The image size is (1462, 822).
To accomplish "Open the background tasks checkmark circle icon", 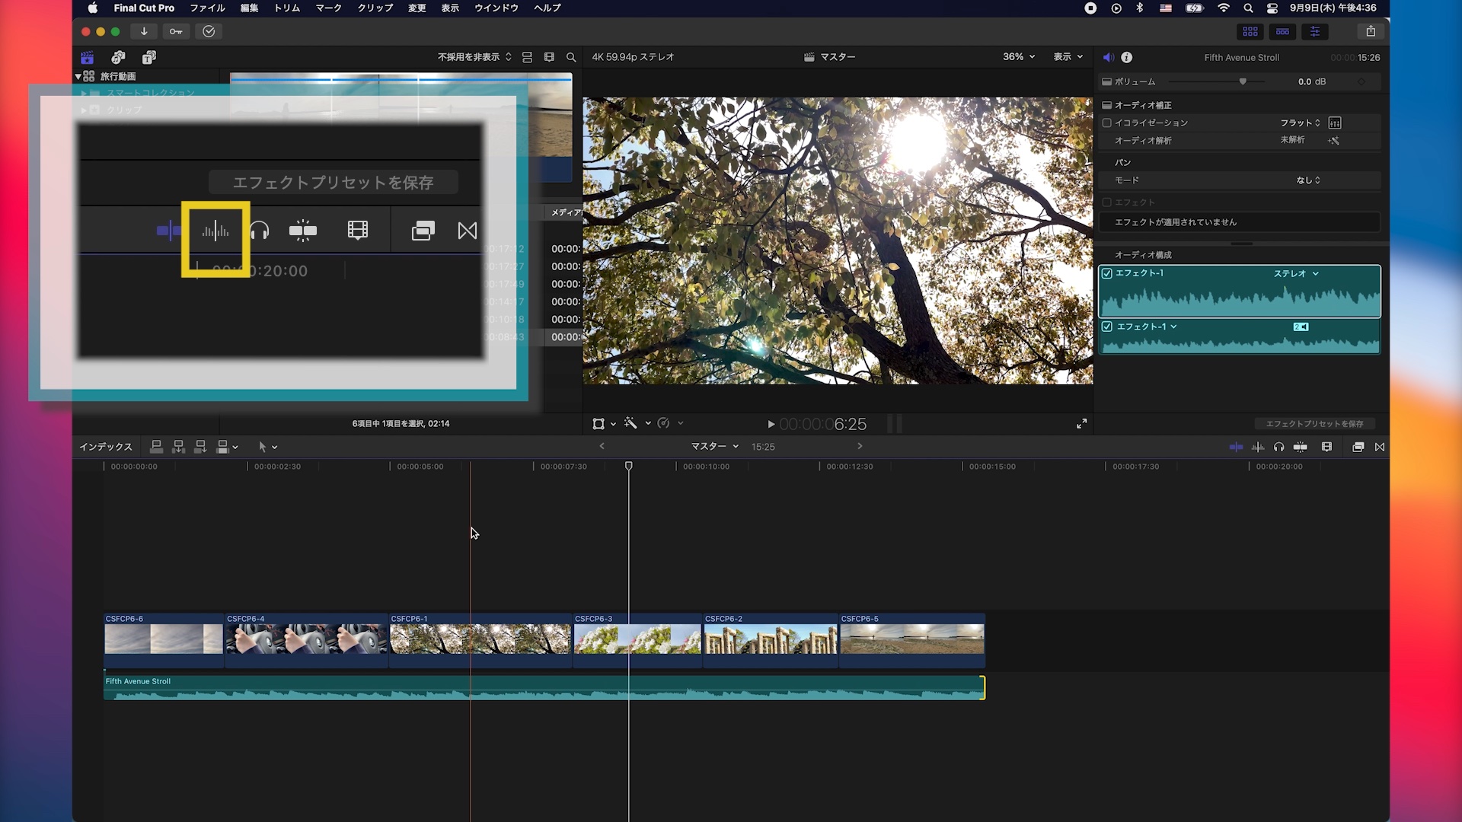I will [x=209, y=31].
